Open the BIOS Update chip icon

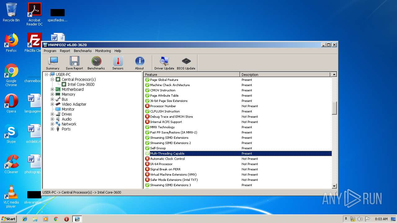click(x=186, y=63)
